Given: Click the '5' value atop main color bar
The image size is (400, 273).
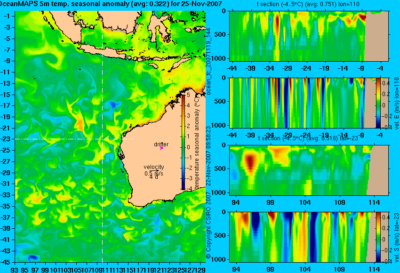Looking at the screenshot, I should click(x=188, y=95).
